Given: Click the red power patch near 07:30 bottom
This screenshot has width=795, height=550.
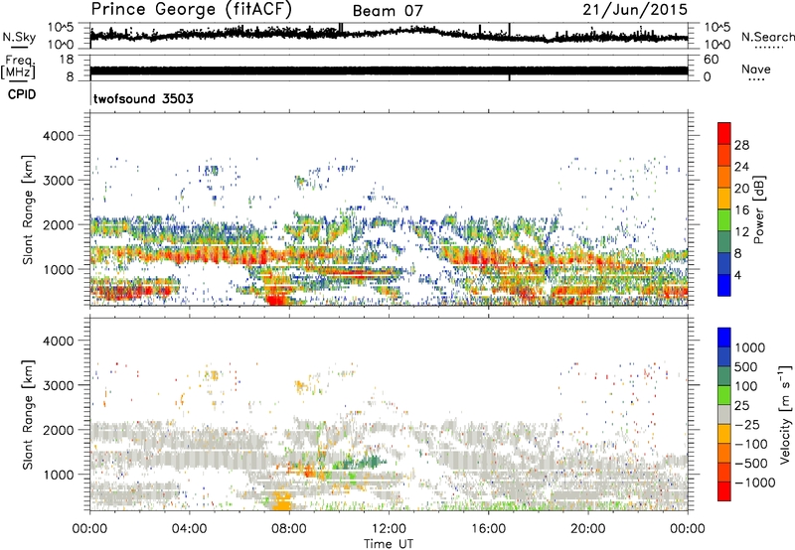Looking at the screenshot, I should (276, 300).
